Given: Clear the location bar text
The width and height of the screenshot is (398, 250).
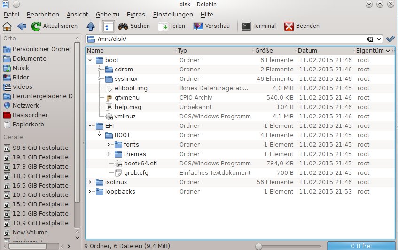Looking at the screenshot, I should coord(371,39).
